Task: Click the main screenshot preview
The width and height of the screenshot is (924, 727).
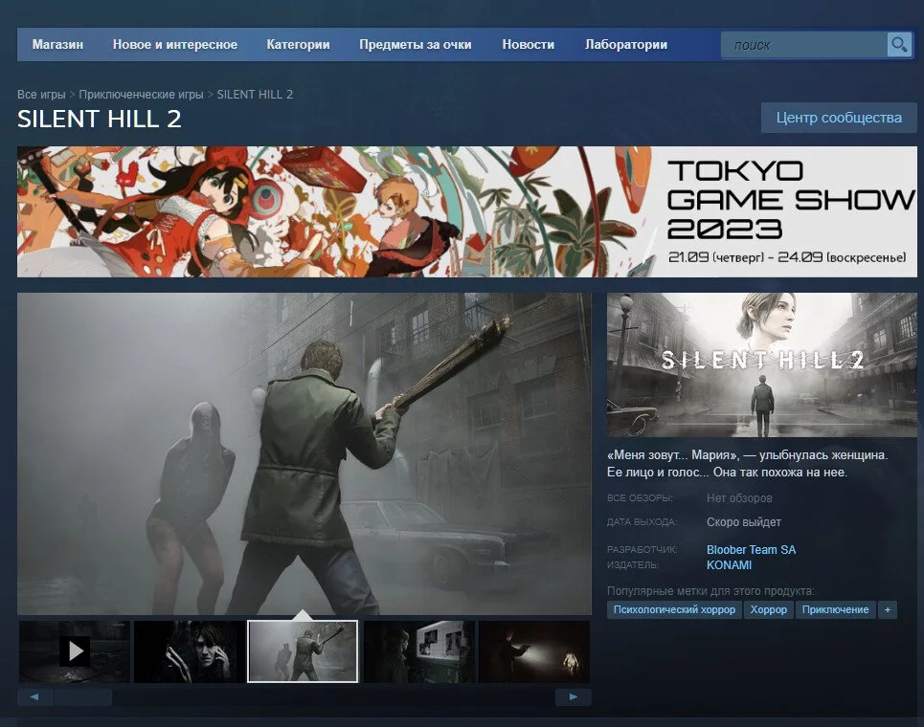Action: (x=304, y=453)
